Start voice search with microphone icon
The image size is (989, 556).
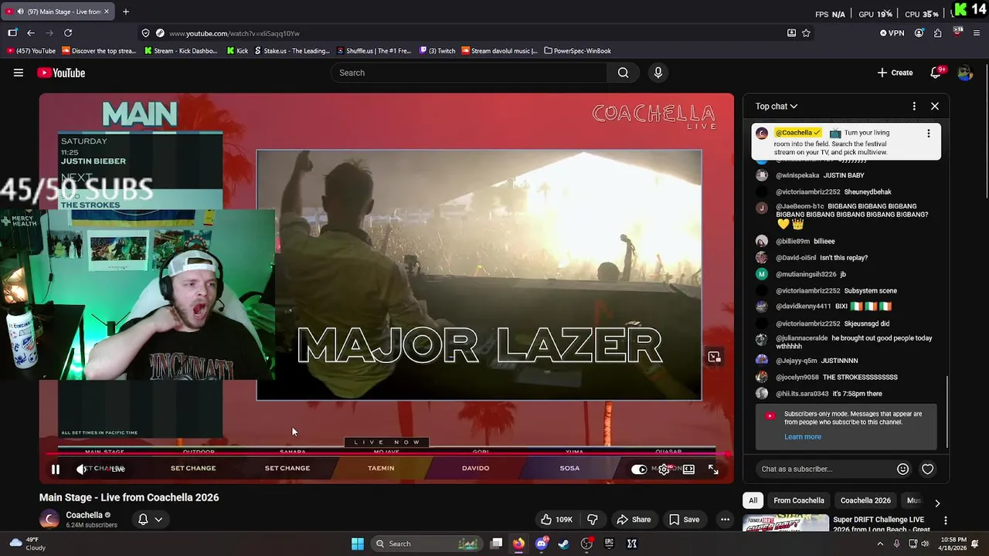658,73
